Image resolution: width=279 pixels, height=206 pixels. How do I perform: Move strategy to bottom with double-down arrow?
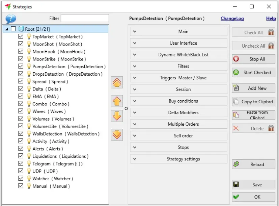(x=117, y=134)
